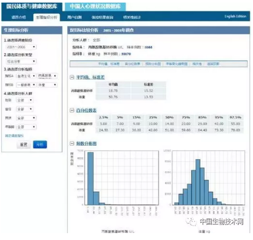Select the mean value 18.78 cell
This screenshot has width=253, height=240.
point(113,91)
